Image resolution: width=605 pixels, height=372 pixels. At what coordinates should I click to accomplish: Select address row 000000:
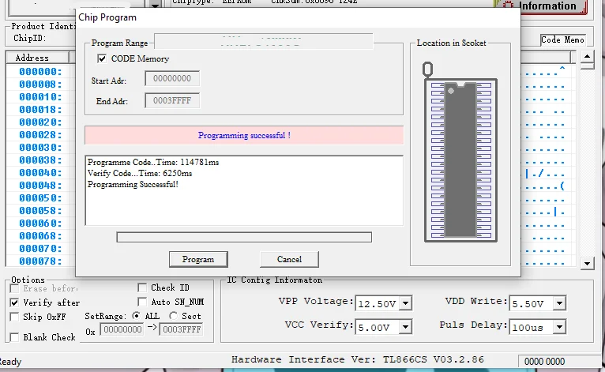point(40,72)
